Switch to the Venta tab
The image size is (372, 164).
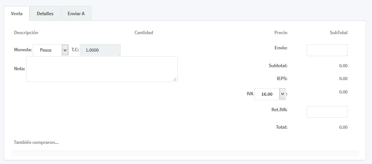[17, 14]
